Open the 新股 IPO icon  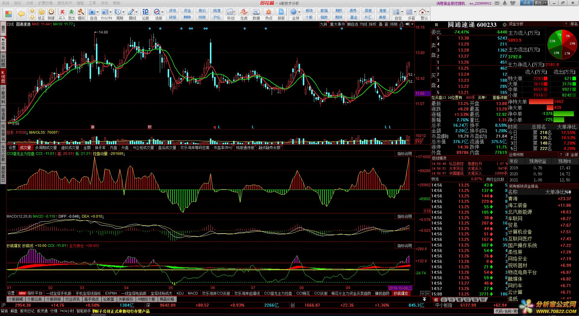tap(281, 14)
